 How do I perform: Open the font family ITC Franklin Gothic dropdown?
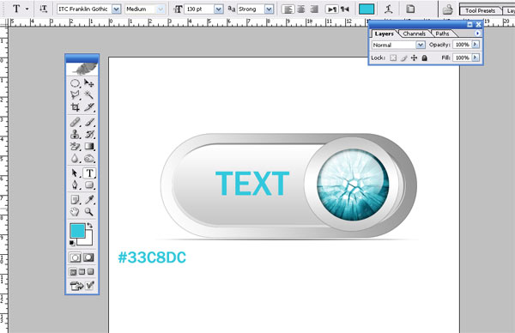click(116, 9)
